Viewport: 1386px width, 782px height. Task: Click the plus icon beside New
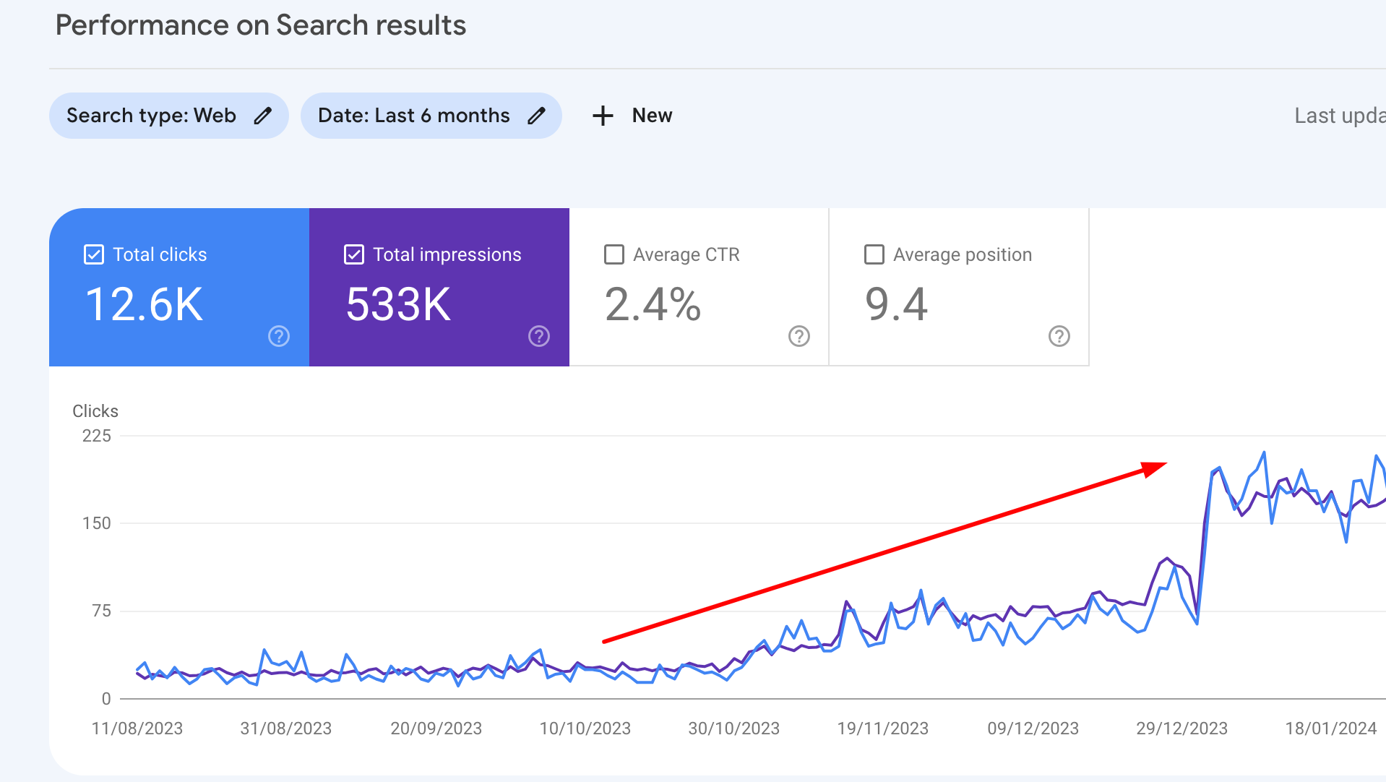(603, 115)
